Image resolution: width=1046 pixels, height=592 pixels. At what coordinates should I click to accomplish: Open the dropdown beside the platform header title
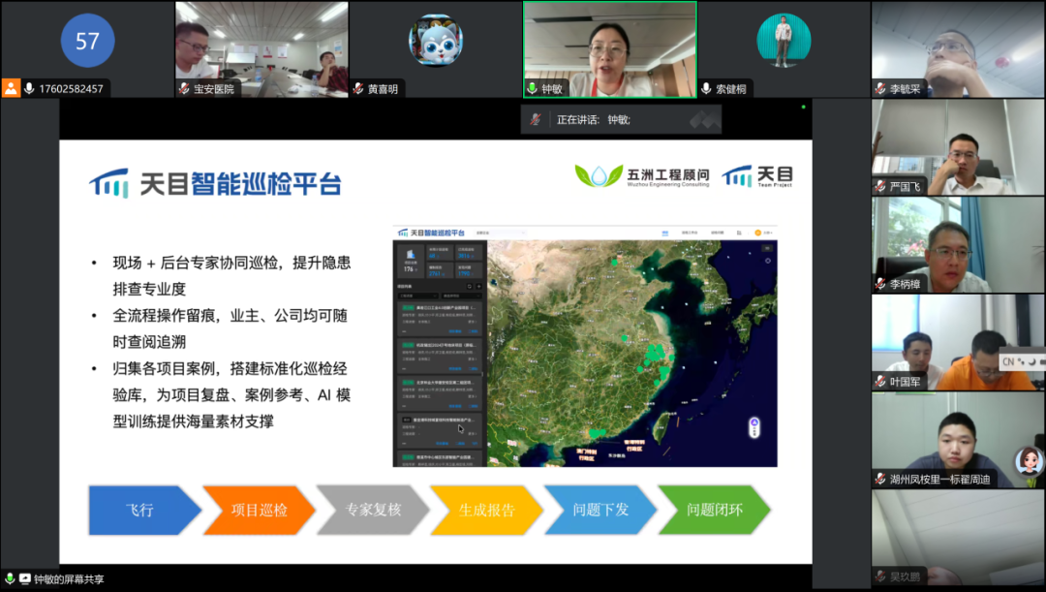(501, 233)
